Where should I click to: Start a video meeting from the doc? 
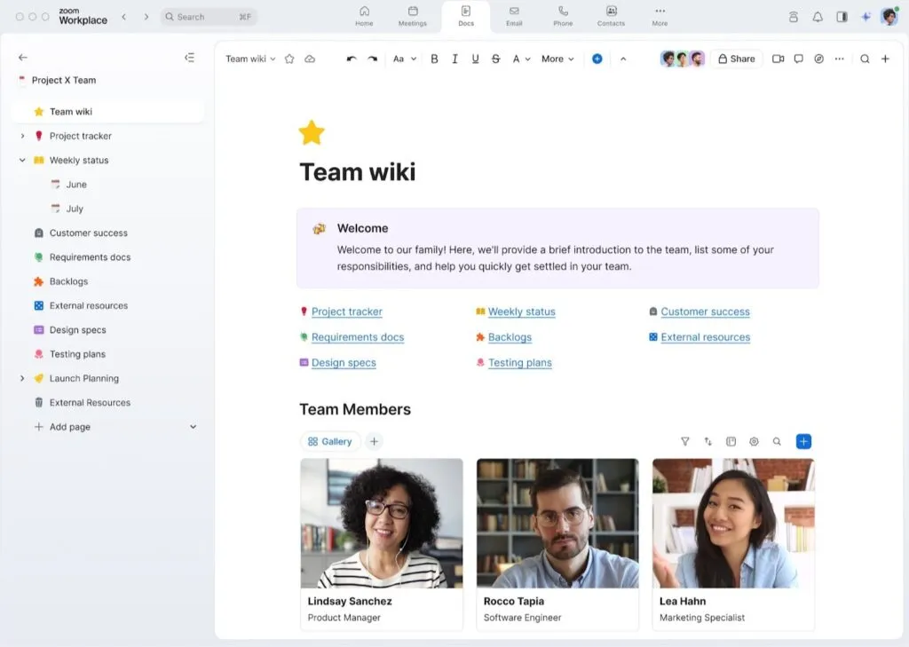tap(778, 59)
